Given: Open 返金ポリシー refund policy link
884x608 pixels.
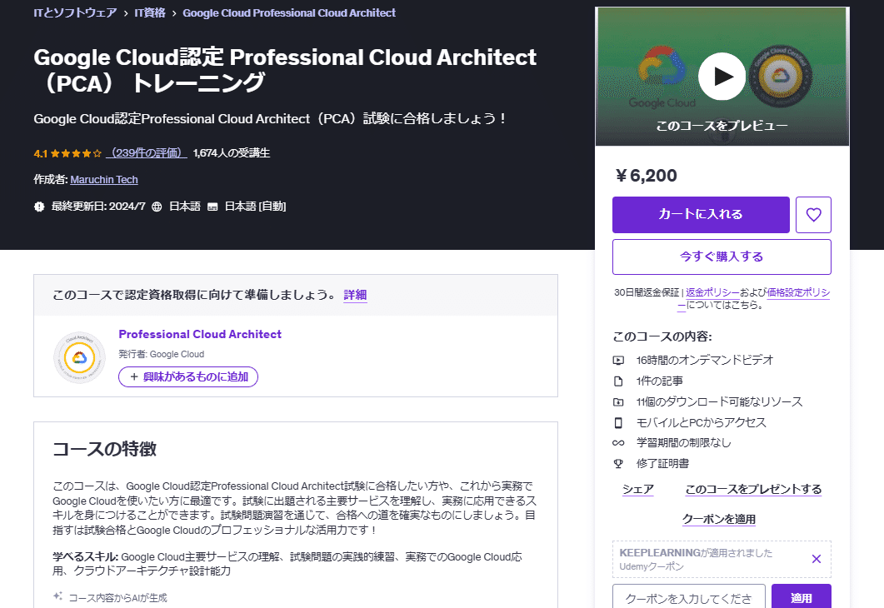Looking at the screenshot, I should [712, 292].
